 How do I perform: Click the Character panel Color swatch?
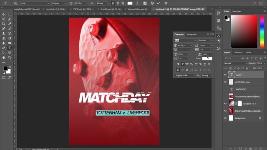pos(207,58)
